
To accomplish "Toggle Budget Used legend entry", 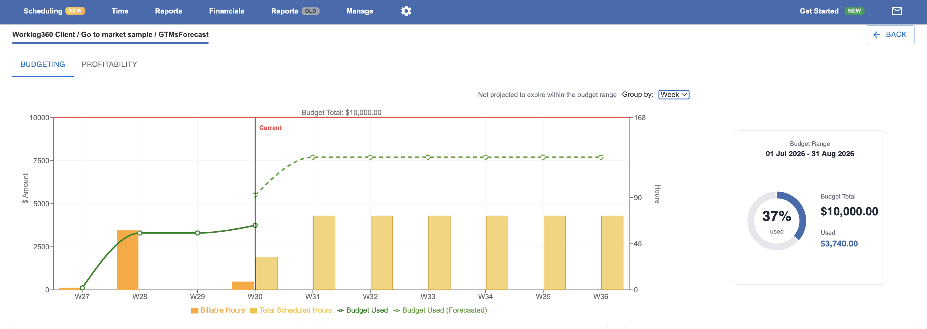I will 362,310.
